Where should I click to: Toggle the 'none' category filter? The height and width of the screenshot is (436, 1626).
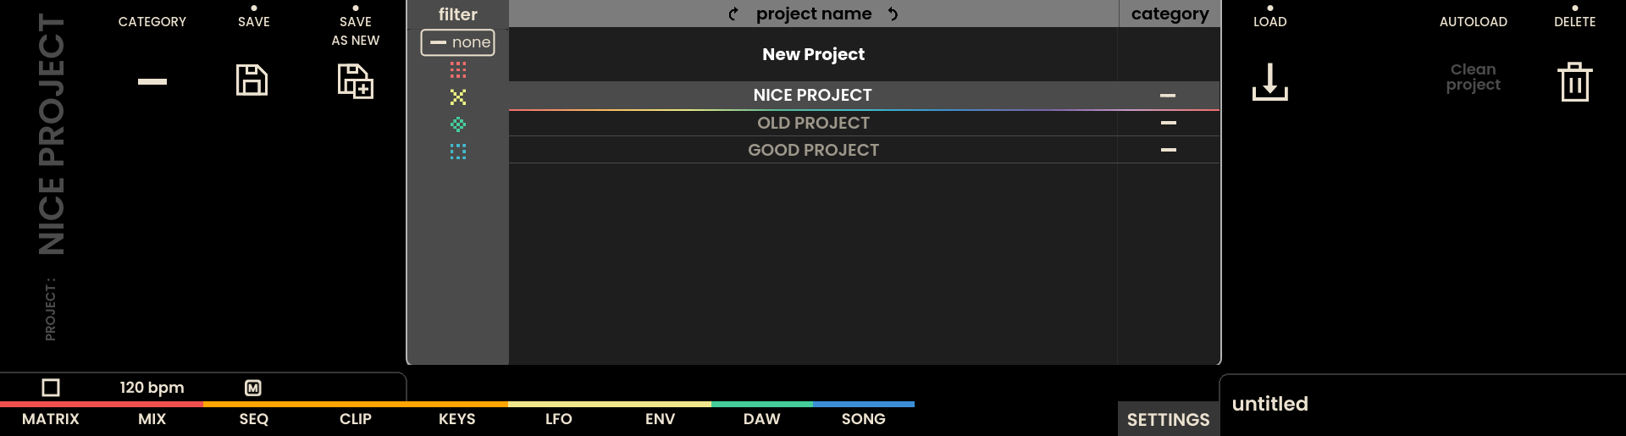(x=458, y=42)
